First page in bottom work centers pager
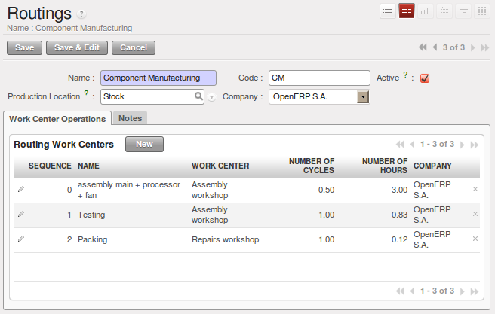495x314 pixels. tap(400, 291)
